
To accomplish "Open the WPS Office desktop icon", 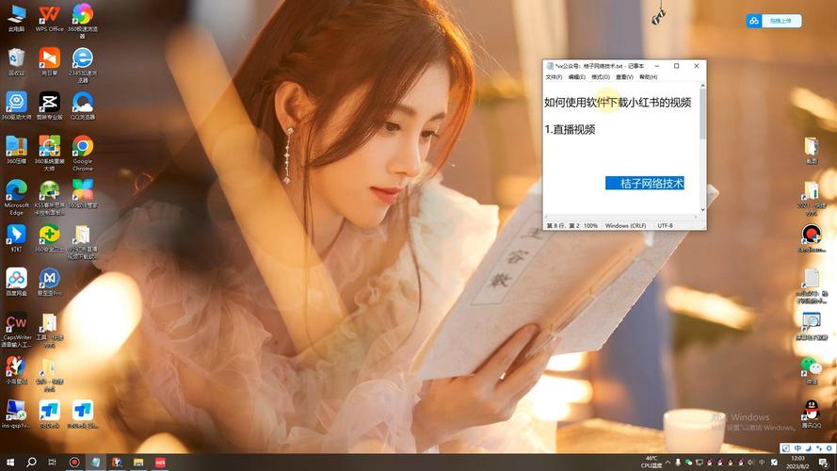I will coord(49,14).
